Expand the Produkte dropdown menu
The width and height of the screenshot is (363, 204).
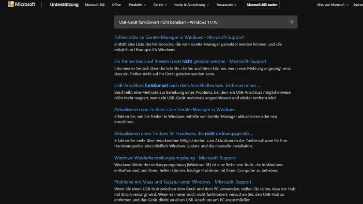137,5
